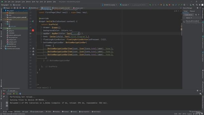The width and height of the screenshot is (204, 115).
Task: Open Problems tool window button
Action: click(x=56, y=111)
